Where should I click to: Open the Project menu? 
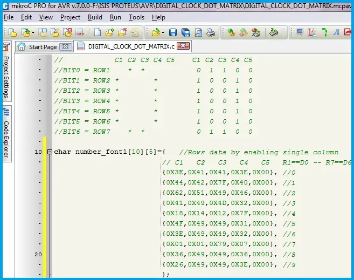(70, 17)
